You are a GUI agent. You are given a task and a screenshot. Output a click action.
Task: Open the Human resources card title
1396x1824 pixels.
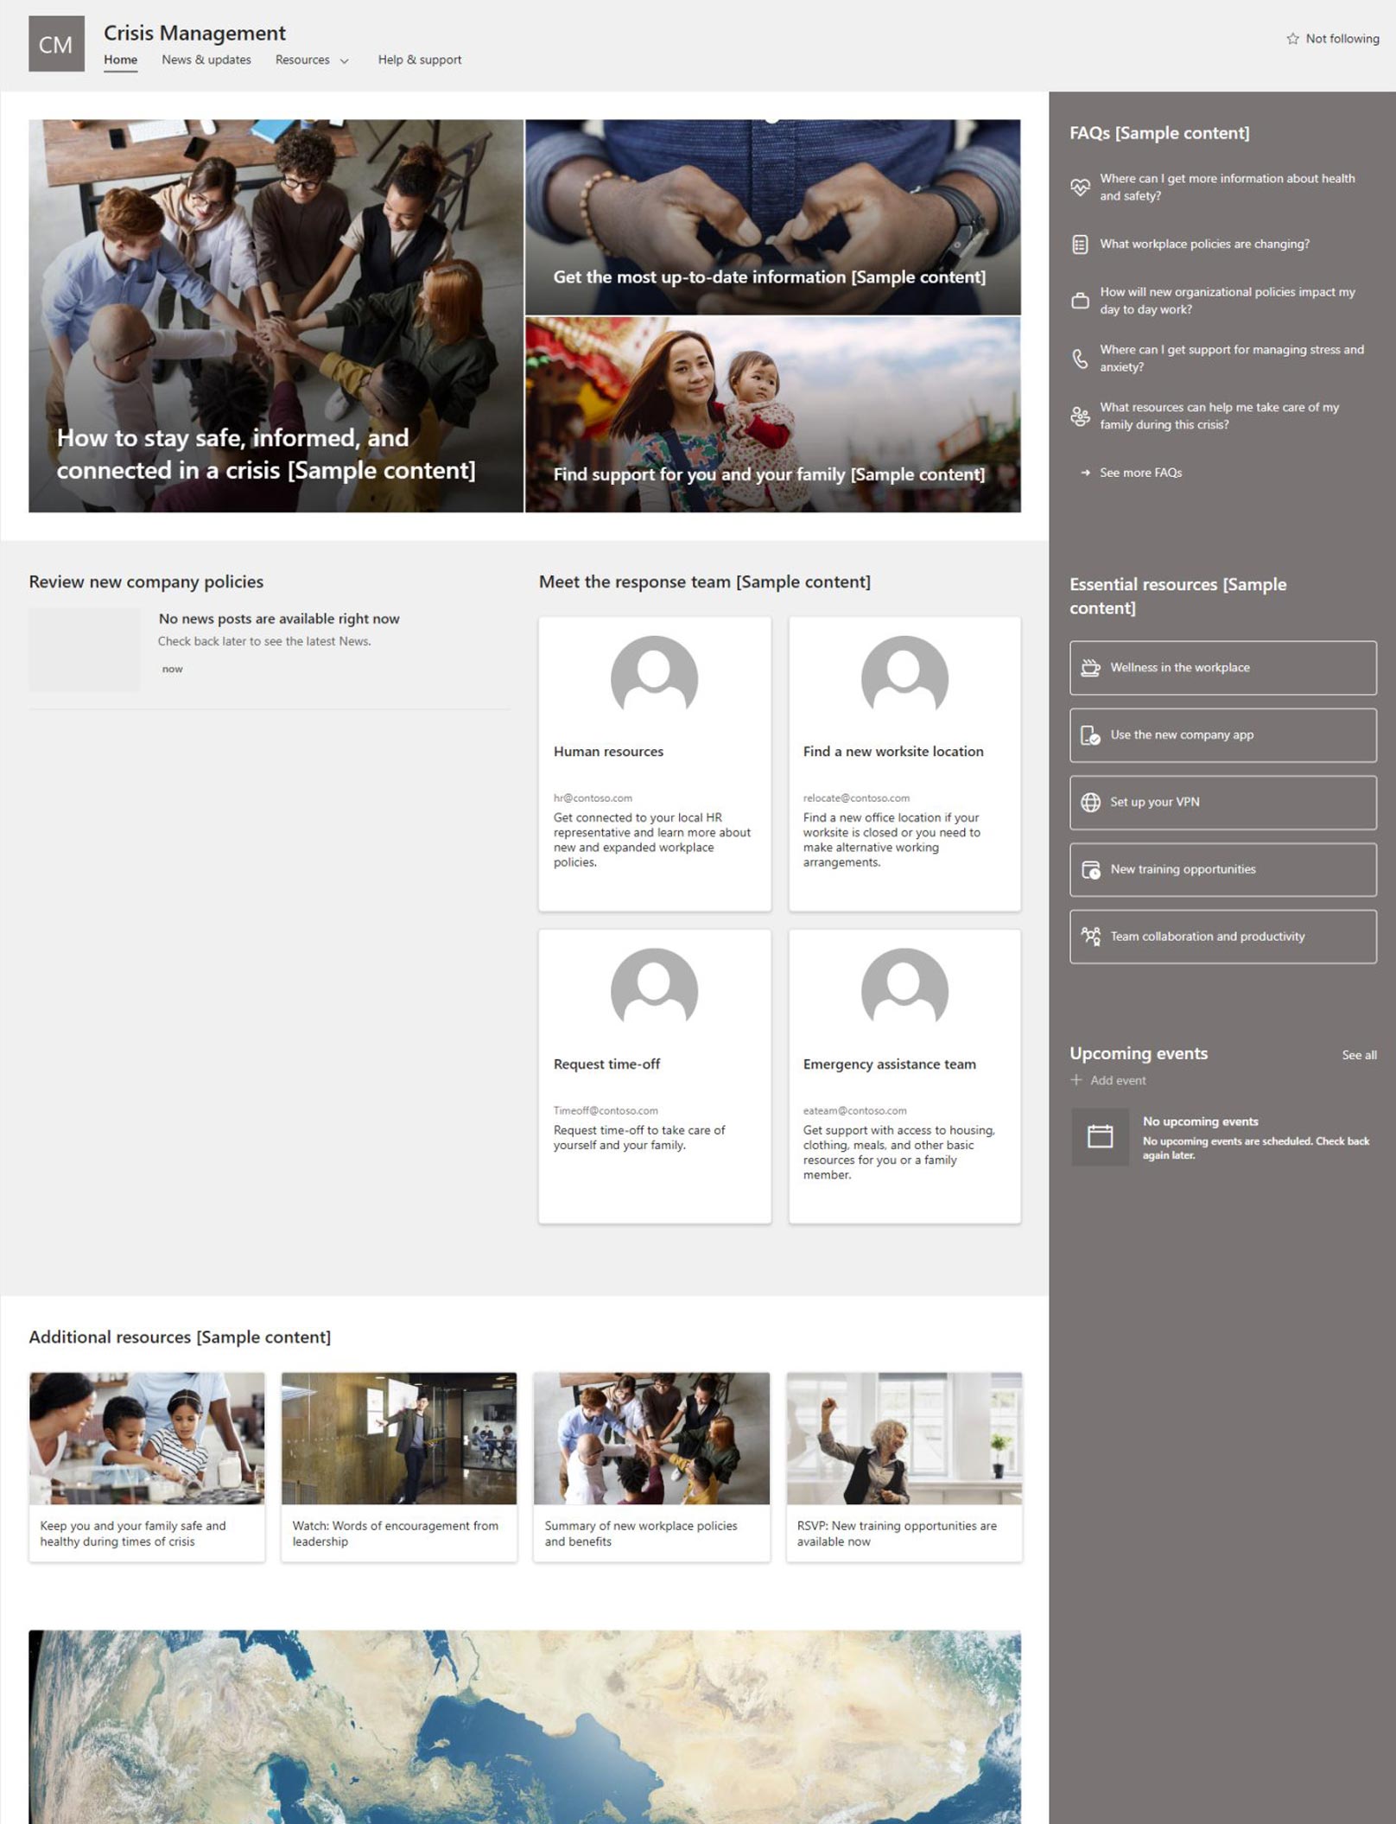coord(608,752)
